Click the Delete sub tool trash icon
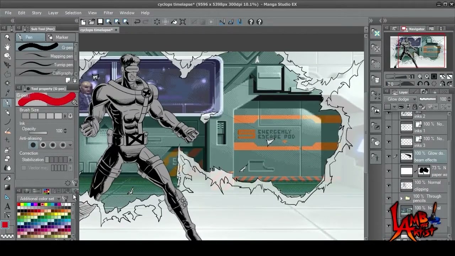455x256 pixels. point(75,80)
